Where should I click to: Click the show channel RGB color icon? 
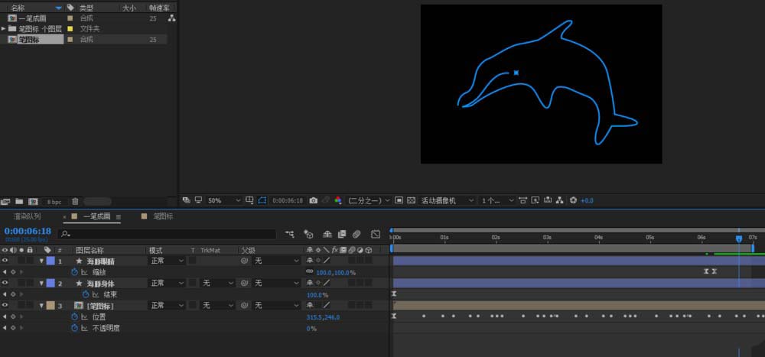point(337,200)
